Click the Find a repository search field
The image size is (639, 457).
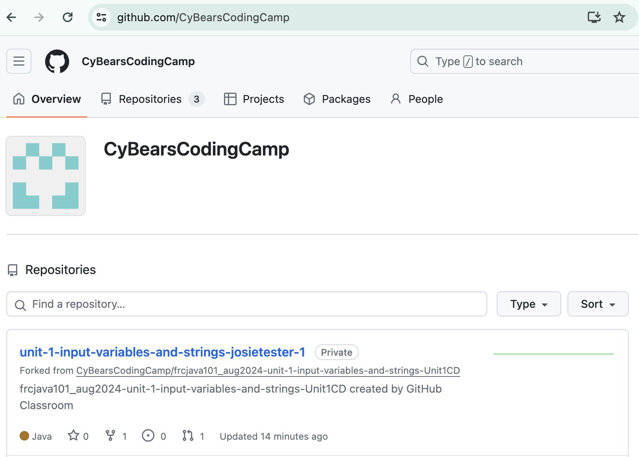click(x=246, y=304)
